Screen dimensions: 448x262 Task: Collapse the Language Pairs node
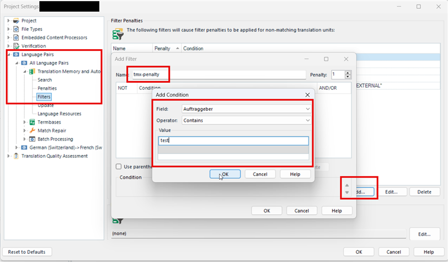tap(9, 55)
